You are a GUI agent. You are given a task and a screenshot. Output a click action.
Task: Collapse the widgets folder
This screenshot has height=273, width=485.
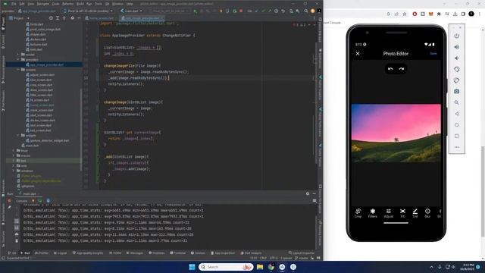18,135
